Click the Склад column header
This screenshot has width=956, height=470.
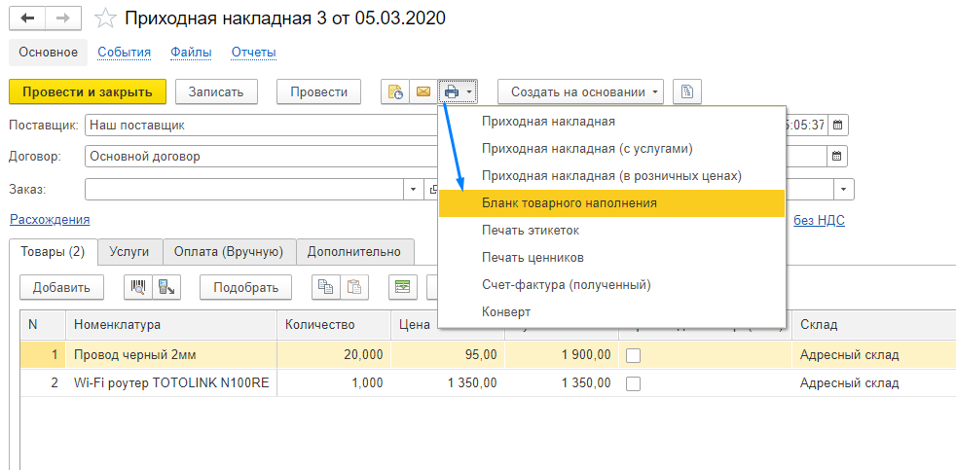tap(873, 324)
